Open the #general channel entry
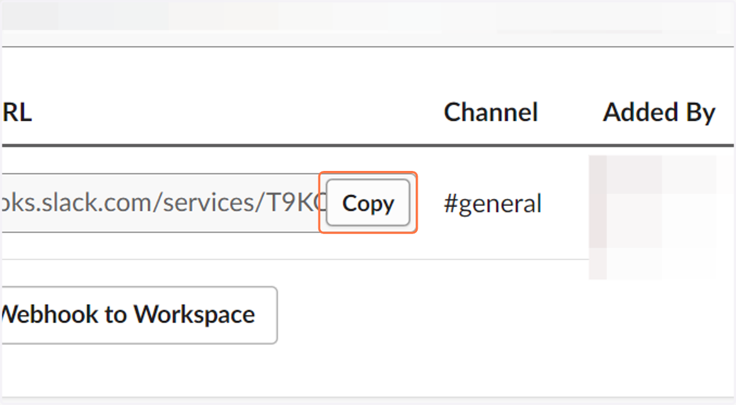 point(493,203)
